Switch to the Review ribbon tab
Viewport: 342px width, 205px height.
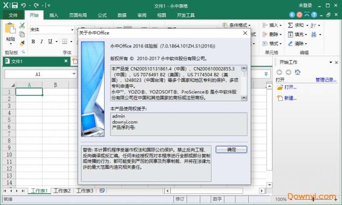pyautogui.click(x=142, y=15)
